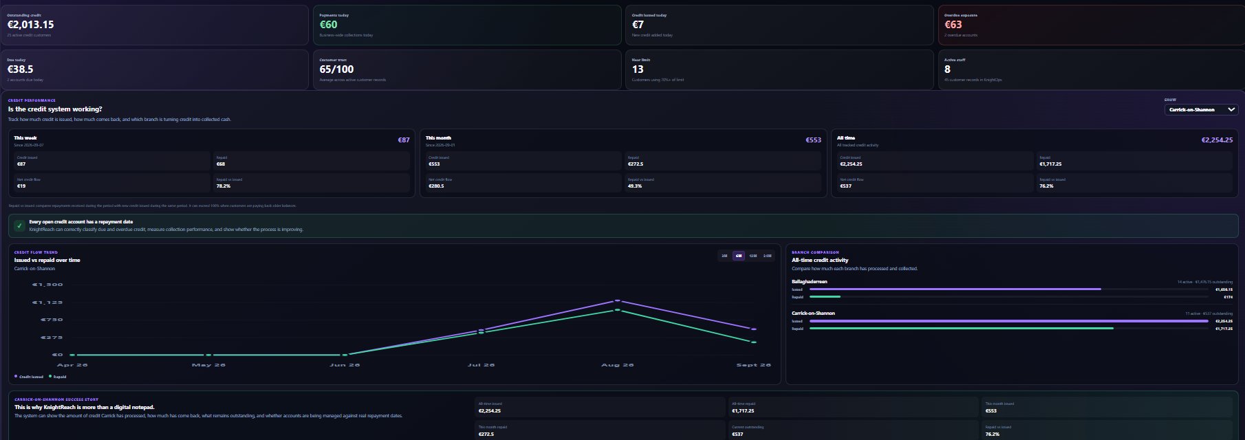Switch the trend chart to 12M range
This screenshot has height=440, width=1245.
(753, 256)
